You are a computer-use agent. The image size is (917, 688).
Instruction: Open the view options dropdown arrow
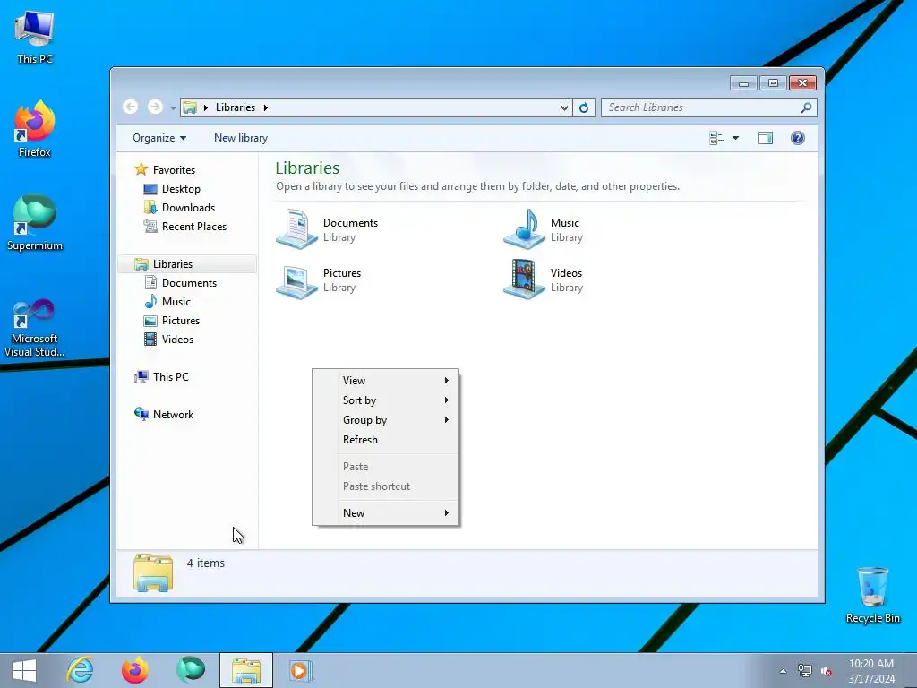click(x=736, y=138)
